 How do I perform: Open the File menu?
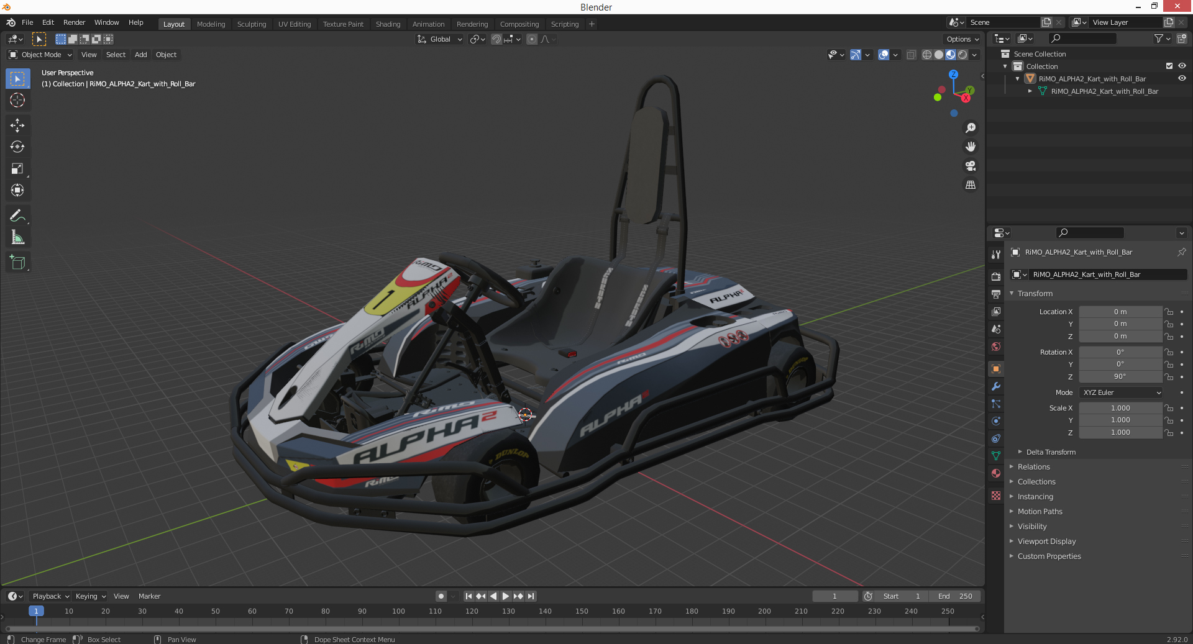(27, 22)
